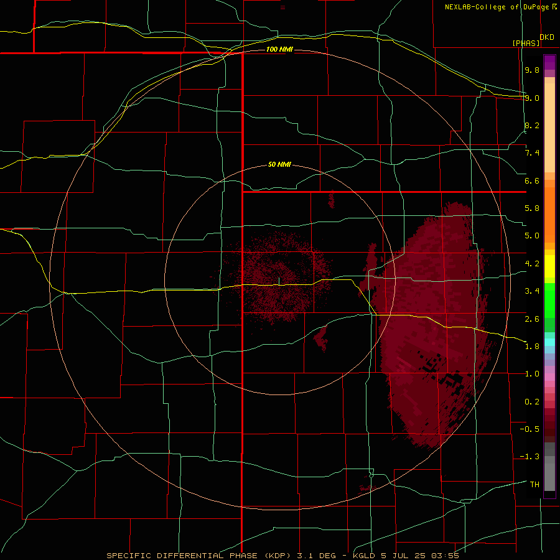560x560 pixels.
Task: Select the 3.4 scale value
Action: (532, 291)
